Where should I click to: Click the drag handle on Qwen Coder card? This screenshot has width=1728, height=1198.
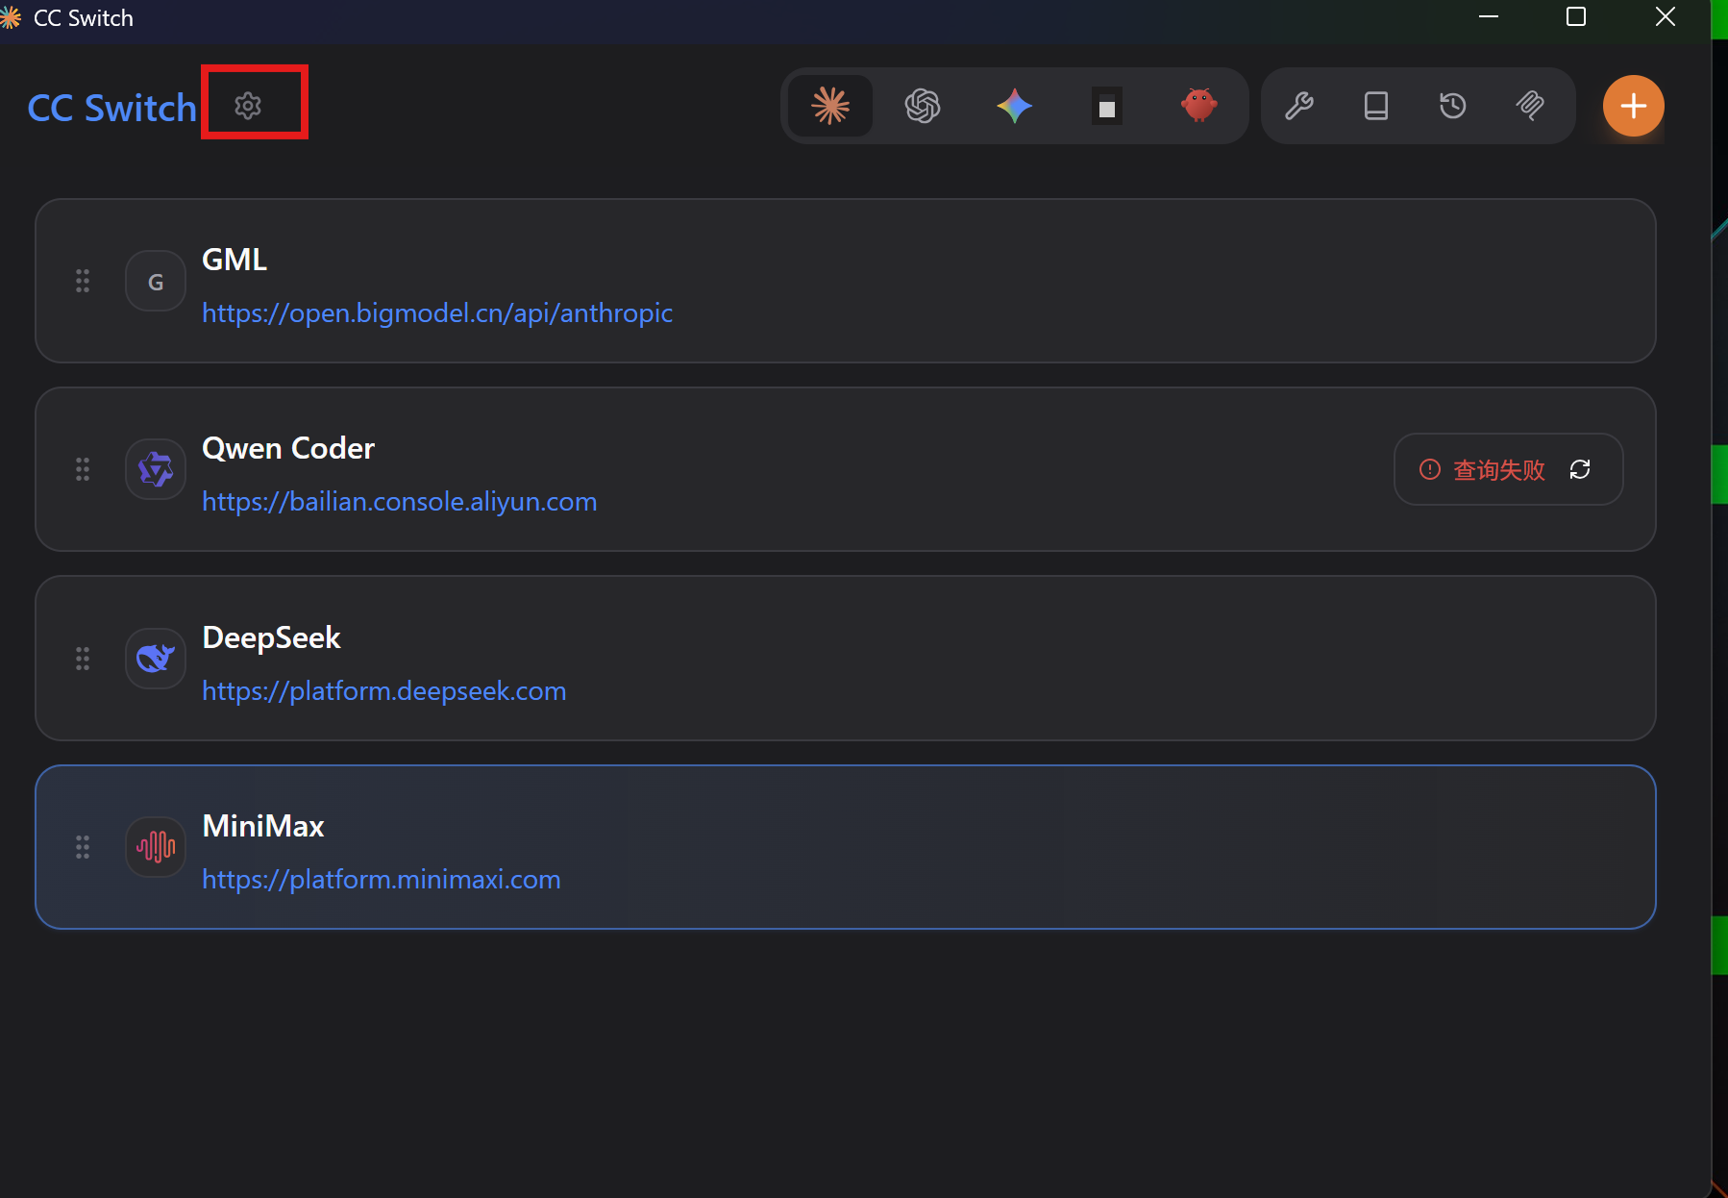pos(83,469)
